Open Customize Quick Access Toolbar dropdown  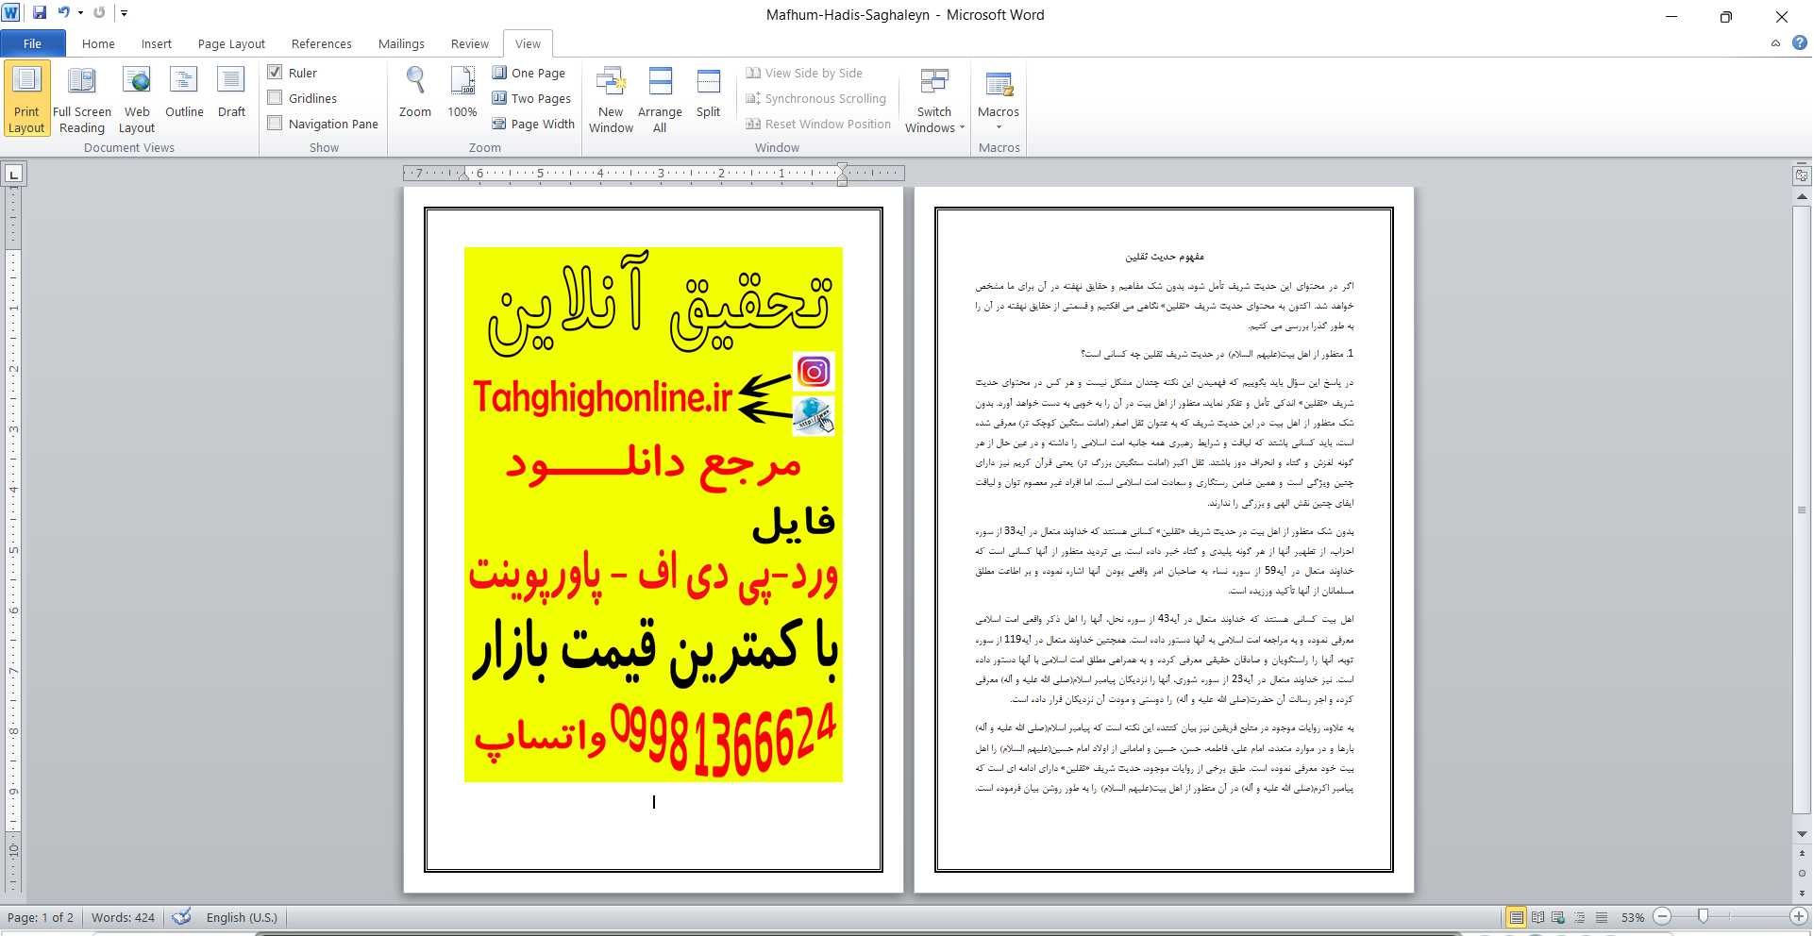(124, 13)
